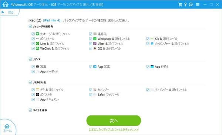Viewport: 222px width, 135px height.
Task: Uncheck the Kik & 添付ファイル checkbox
Action: 148,38
